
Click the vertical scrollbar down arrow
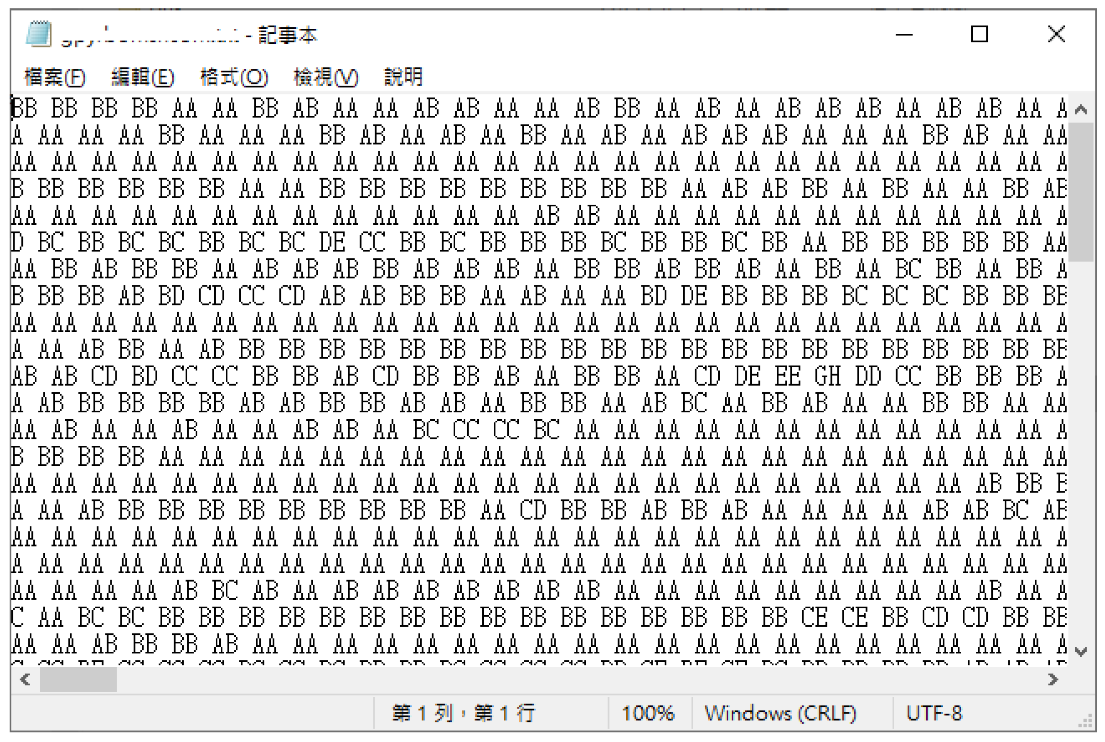(x=1080, y=652)
